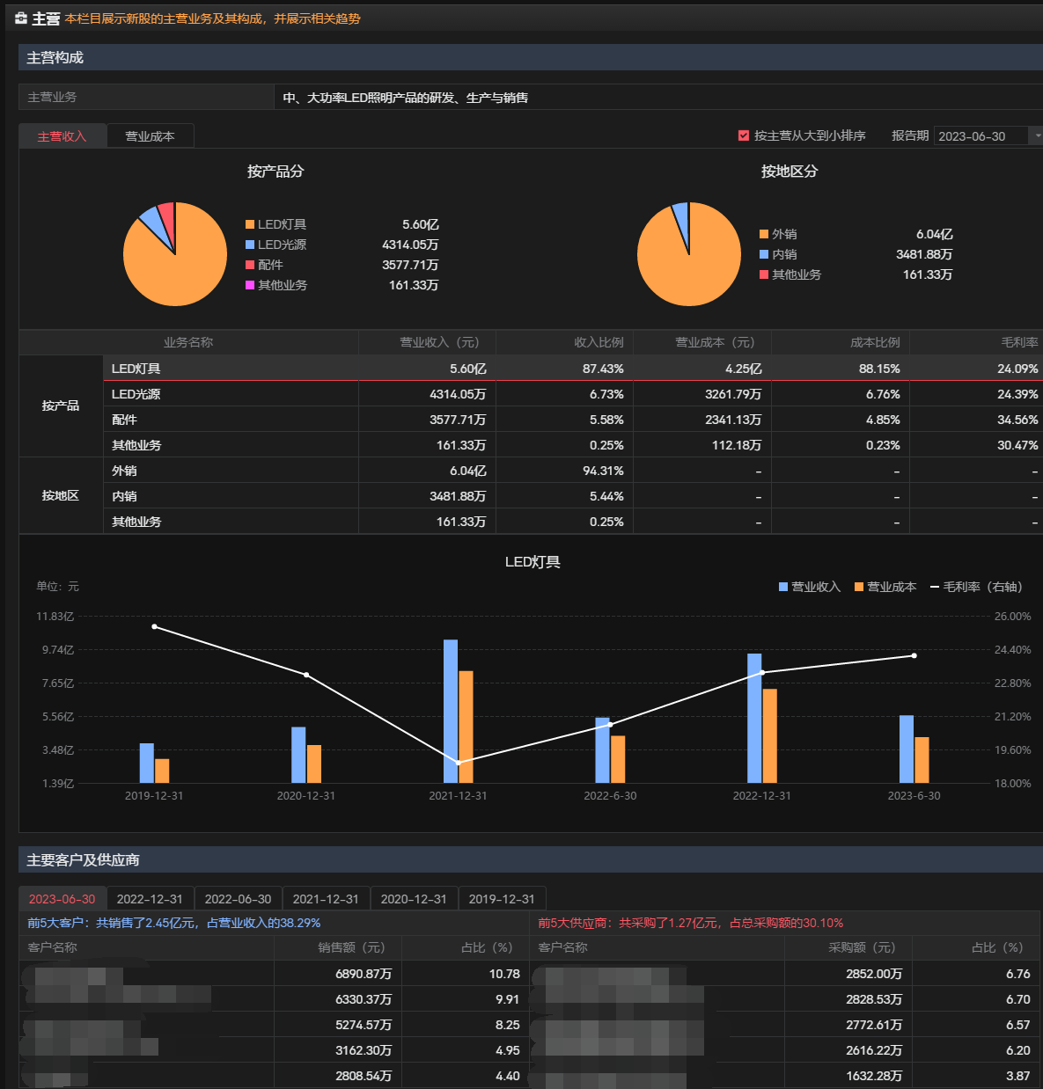Click magenta 其他业务 product legend marker

click(250, 285)
